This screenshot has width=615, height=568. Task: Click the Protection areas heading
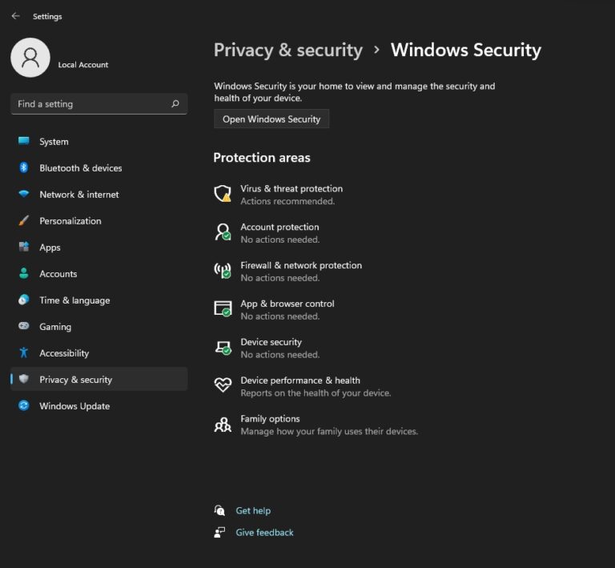pyautogui.click(x=262, y=158)
